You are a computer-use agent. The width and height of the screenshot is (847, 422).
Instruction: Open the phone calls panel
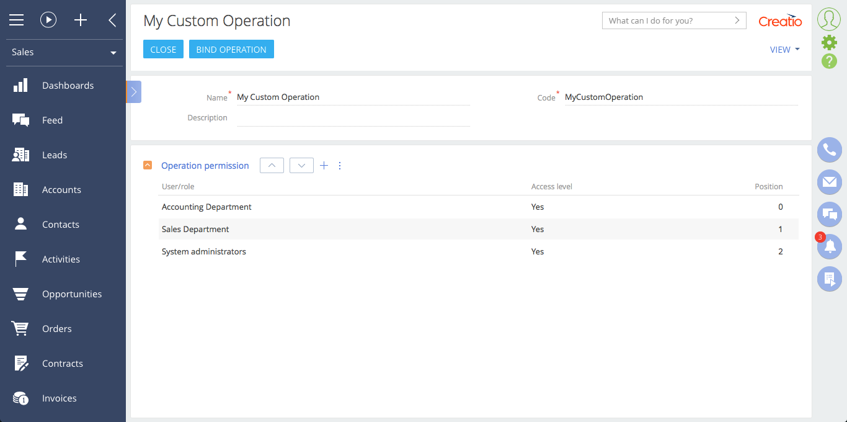829,150
